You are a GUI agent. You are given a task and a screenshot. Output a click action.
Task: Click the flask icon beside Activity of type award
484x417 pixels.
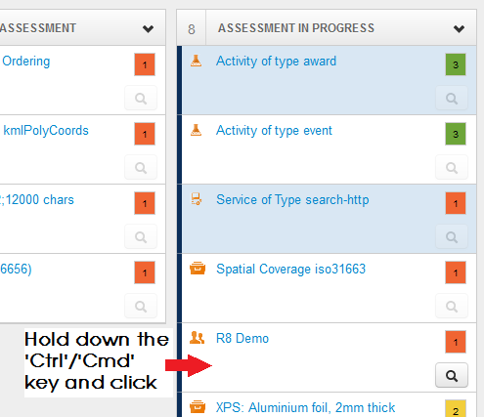pos(196,61)
